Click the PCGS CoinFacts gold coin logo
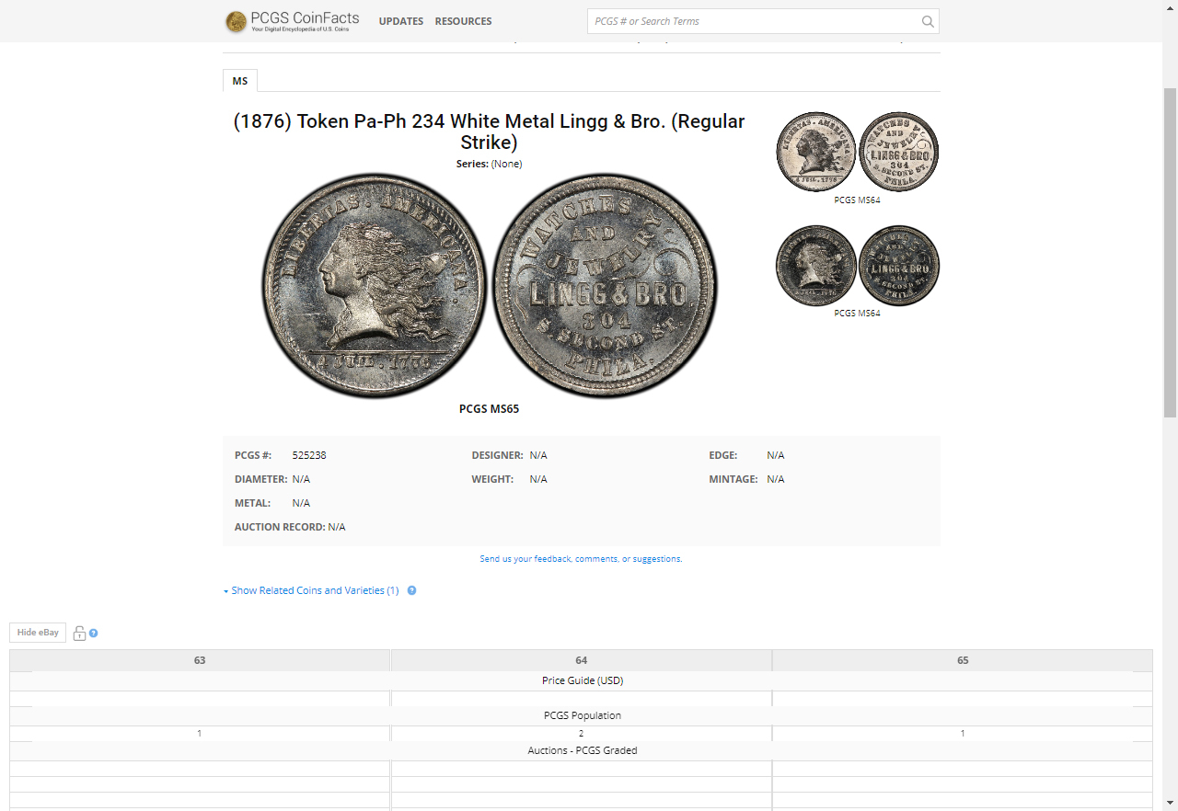This screenshot has width=1178, height=811. coord(236,21)
